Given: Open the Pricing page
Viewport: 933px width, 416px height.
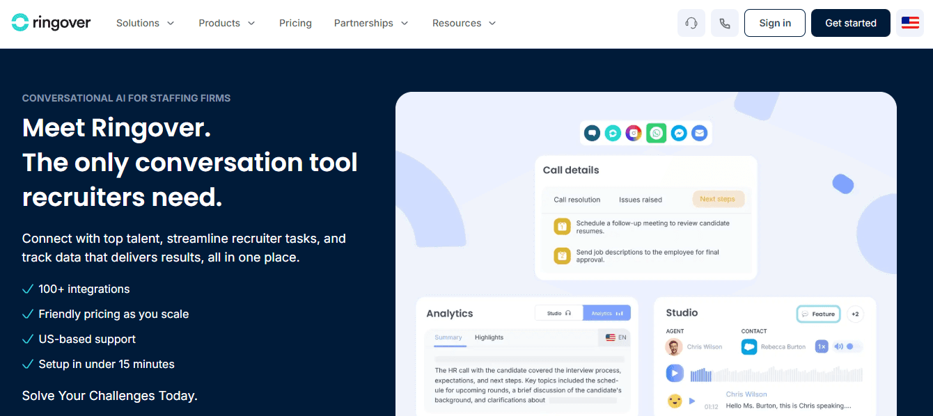Looking at the screenshot, I should (x=295, y=23).
